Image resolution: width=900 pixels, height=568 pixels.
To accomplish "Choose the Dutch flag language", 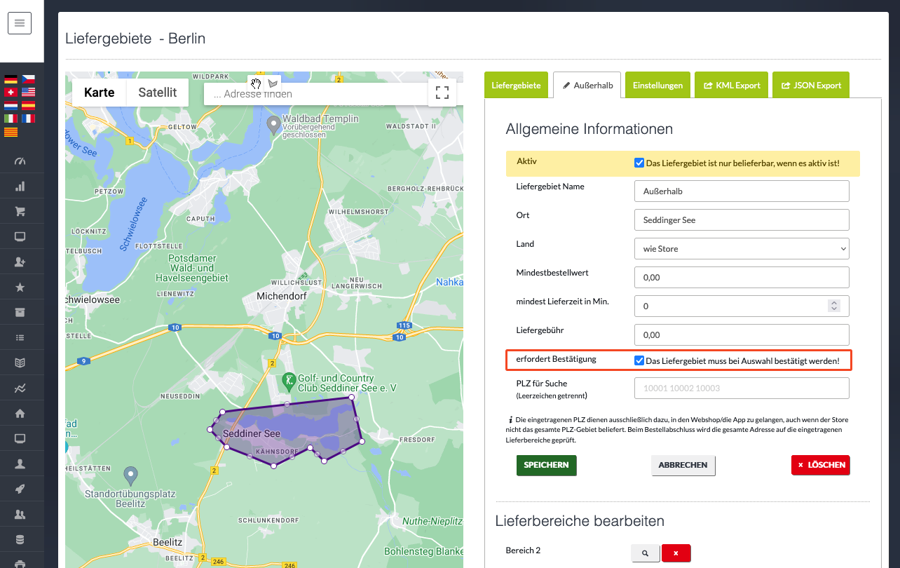I will [11, 105].
